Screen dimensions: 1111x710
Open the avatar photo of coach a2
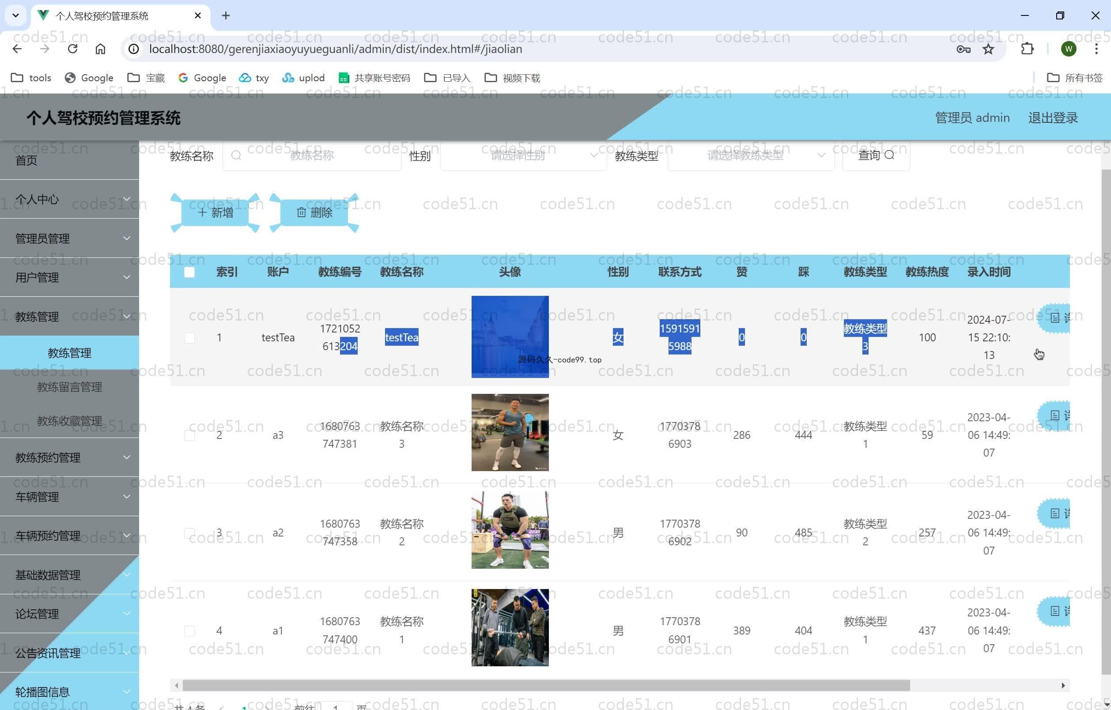(x=510, y=530)
